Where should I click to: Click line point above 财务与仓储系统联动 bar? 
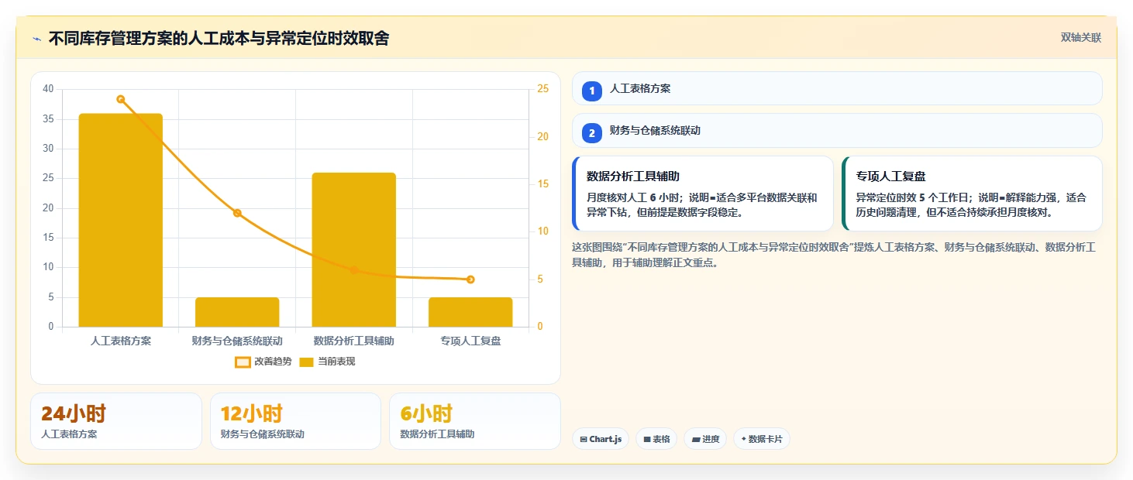pos(237,213)
